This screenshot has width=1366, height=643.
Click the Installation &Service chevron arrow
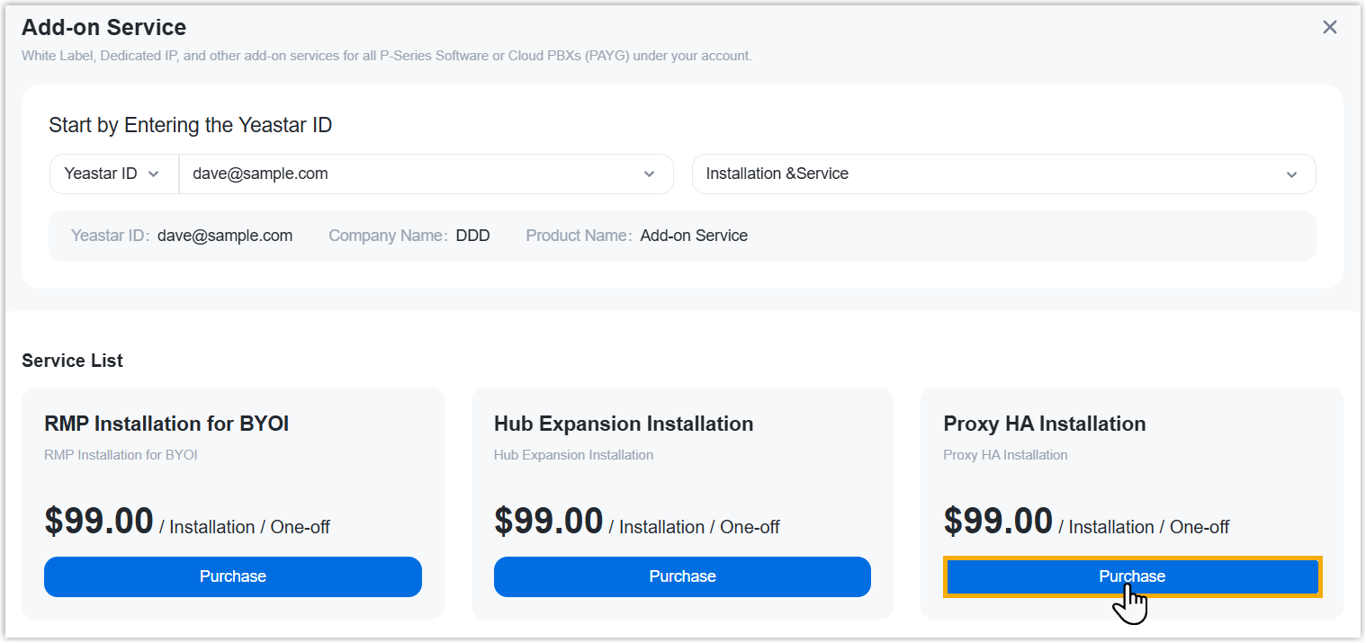coord(1291,174)
